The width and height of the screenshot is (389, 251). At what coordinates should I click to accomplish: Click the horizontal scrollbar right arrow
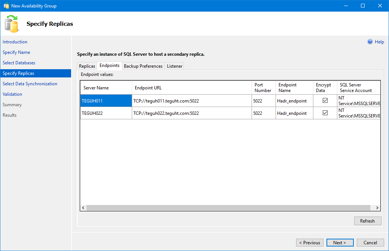[377, 208]
